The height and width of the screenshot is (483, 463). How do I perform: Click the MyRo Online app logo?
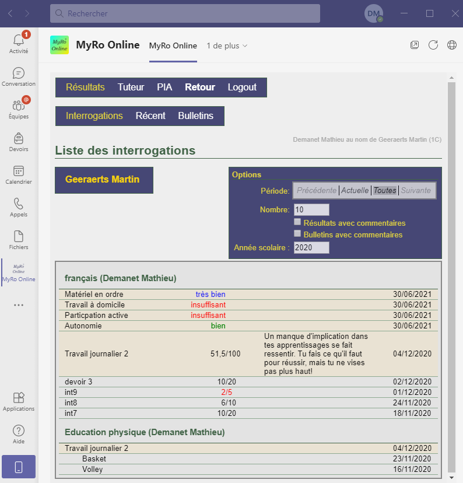pos(59,45)
